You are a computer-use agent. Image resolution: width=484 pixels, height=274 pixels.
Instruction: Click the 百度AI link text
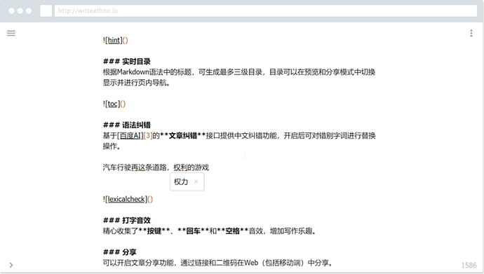[x=130, y=136]
